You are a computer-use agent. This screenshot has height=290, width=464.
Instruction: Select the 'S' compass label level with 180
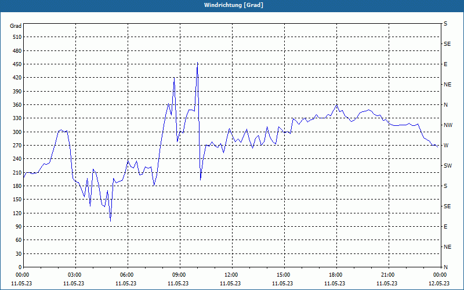[x=445, y=186]
